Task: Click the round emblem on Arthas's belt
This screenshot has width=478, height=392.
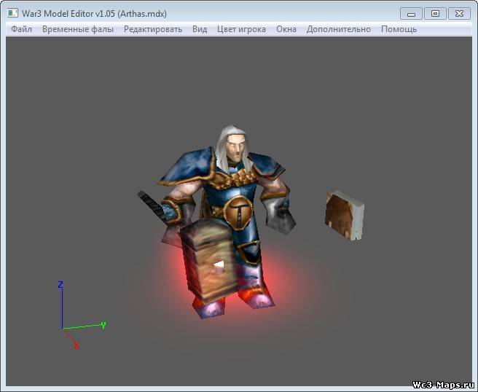Action: [x=236, y=213]
